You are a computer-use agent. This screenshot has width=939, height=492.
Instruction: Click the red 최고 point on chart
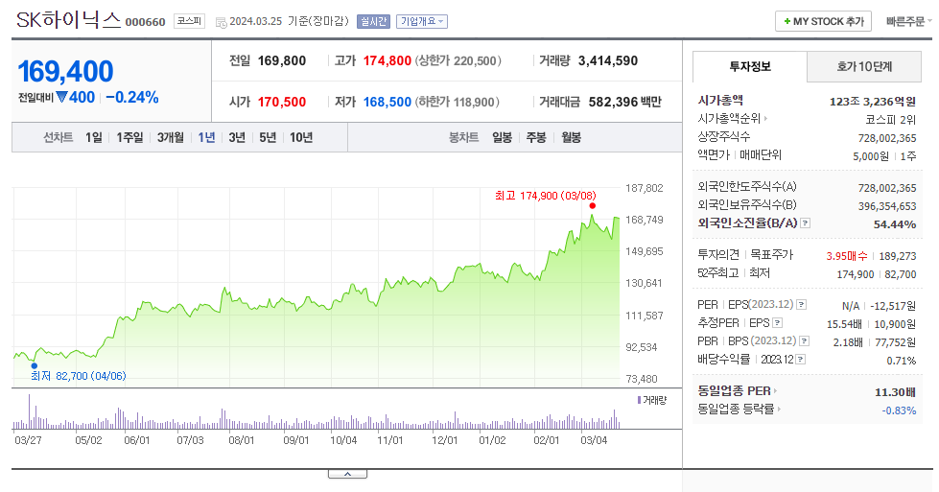[x=592, y=206]
